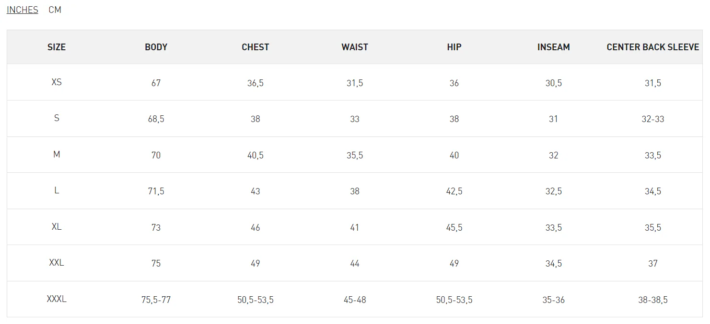Select the S size row label
Screen dimensions: 710x324
pos(57,118)
